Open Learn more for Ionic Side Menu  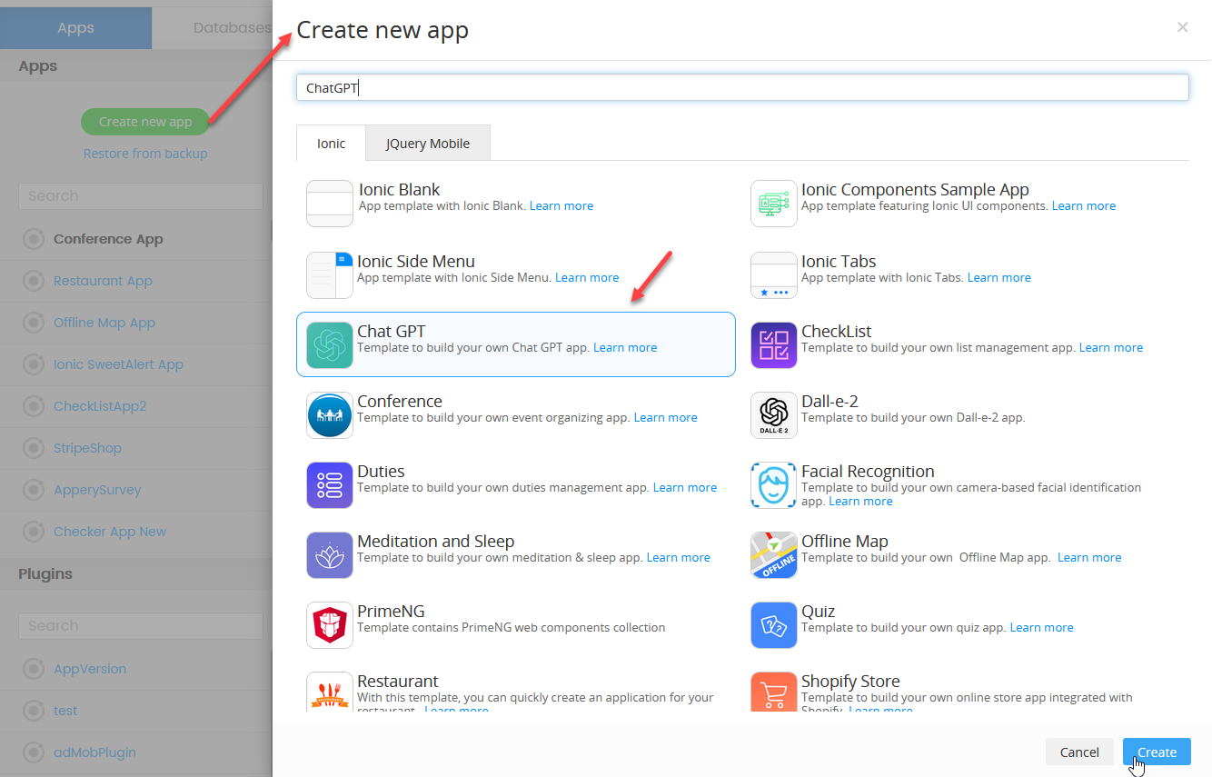587,277
